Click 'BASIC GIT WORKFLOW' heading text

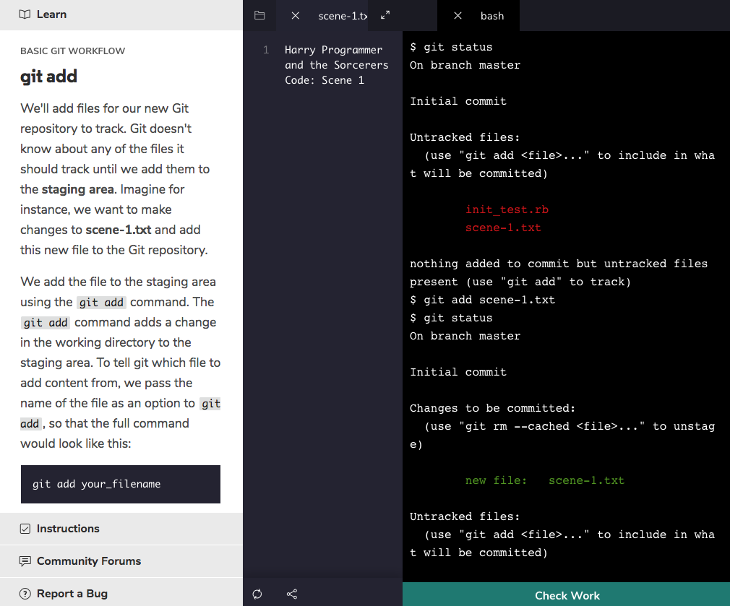point(72,51)
